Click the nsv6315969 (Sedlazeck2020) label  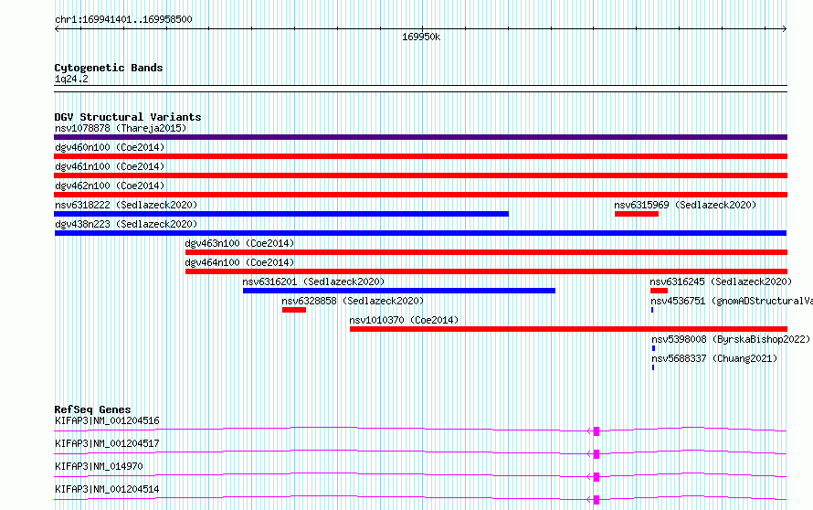click(685, 205)
